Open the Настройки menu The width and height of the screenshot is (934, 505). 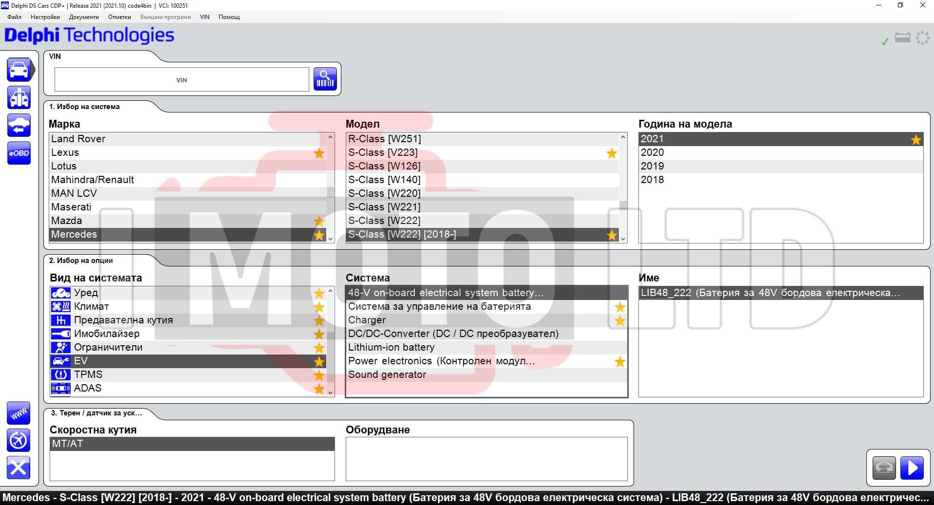45,17
